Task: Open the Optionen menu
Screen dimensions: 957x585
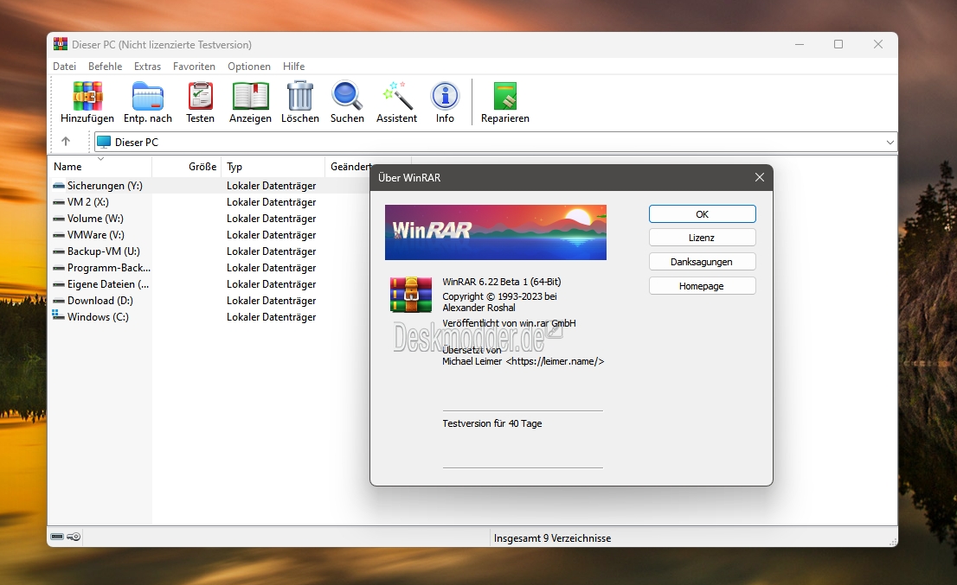Action: point(249,67)
